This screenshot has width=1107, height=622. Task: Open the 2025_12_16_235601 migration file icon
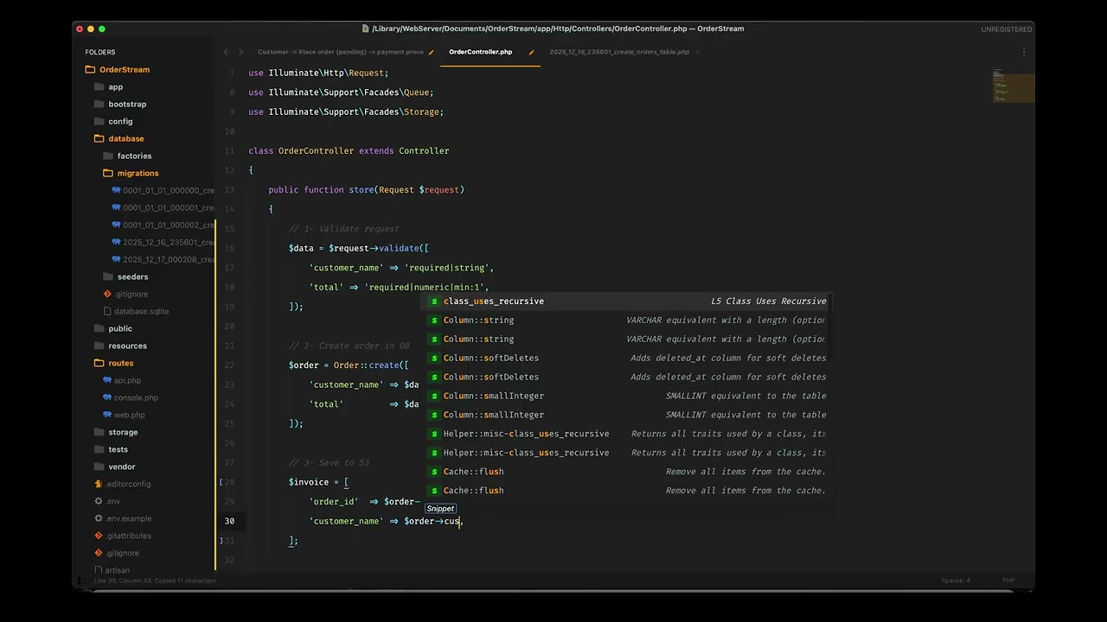[116, 242]
